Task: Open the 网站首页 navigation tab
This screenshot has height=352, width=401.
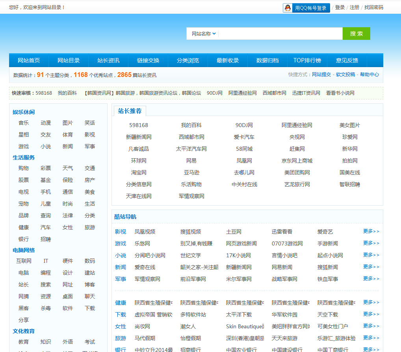Action: (29, 60)
